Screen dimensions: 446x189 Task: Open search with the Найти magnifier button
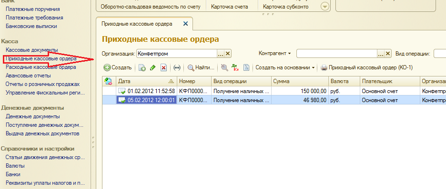point(201,68)
